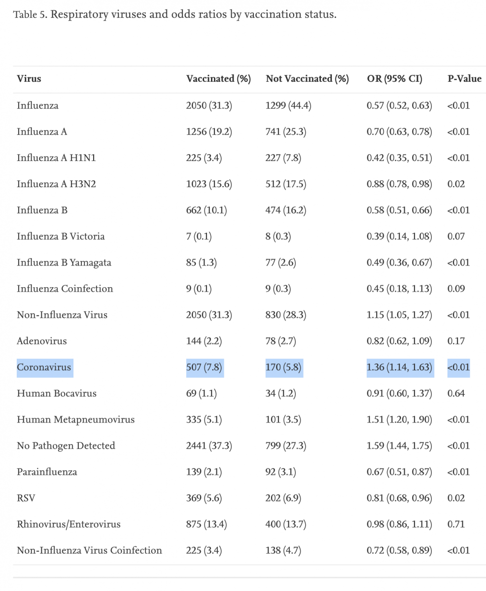
Task: Click the No Pathogen Detected label
Action: [66, 446]
